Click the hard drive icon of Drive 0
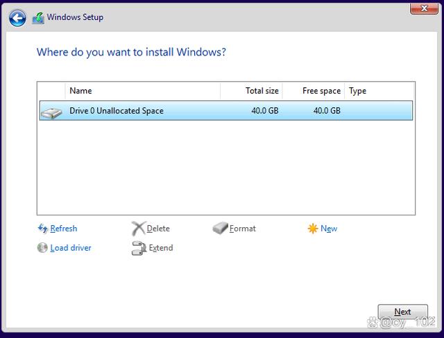Viewport: 444px width, 338px height. [x=51, y=113]
